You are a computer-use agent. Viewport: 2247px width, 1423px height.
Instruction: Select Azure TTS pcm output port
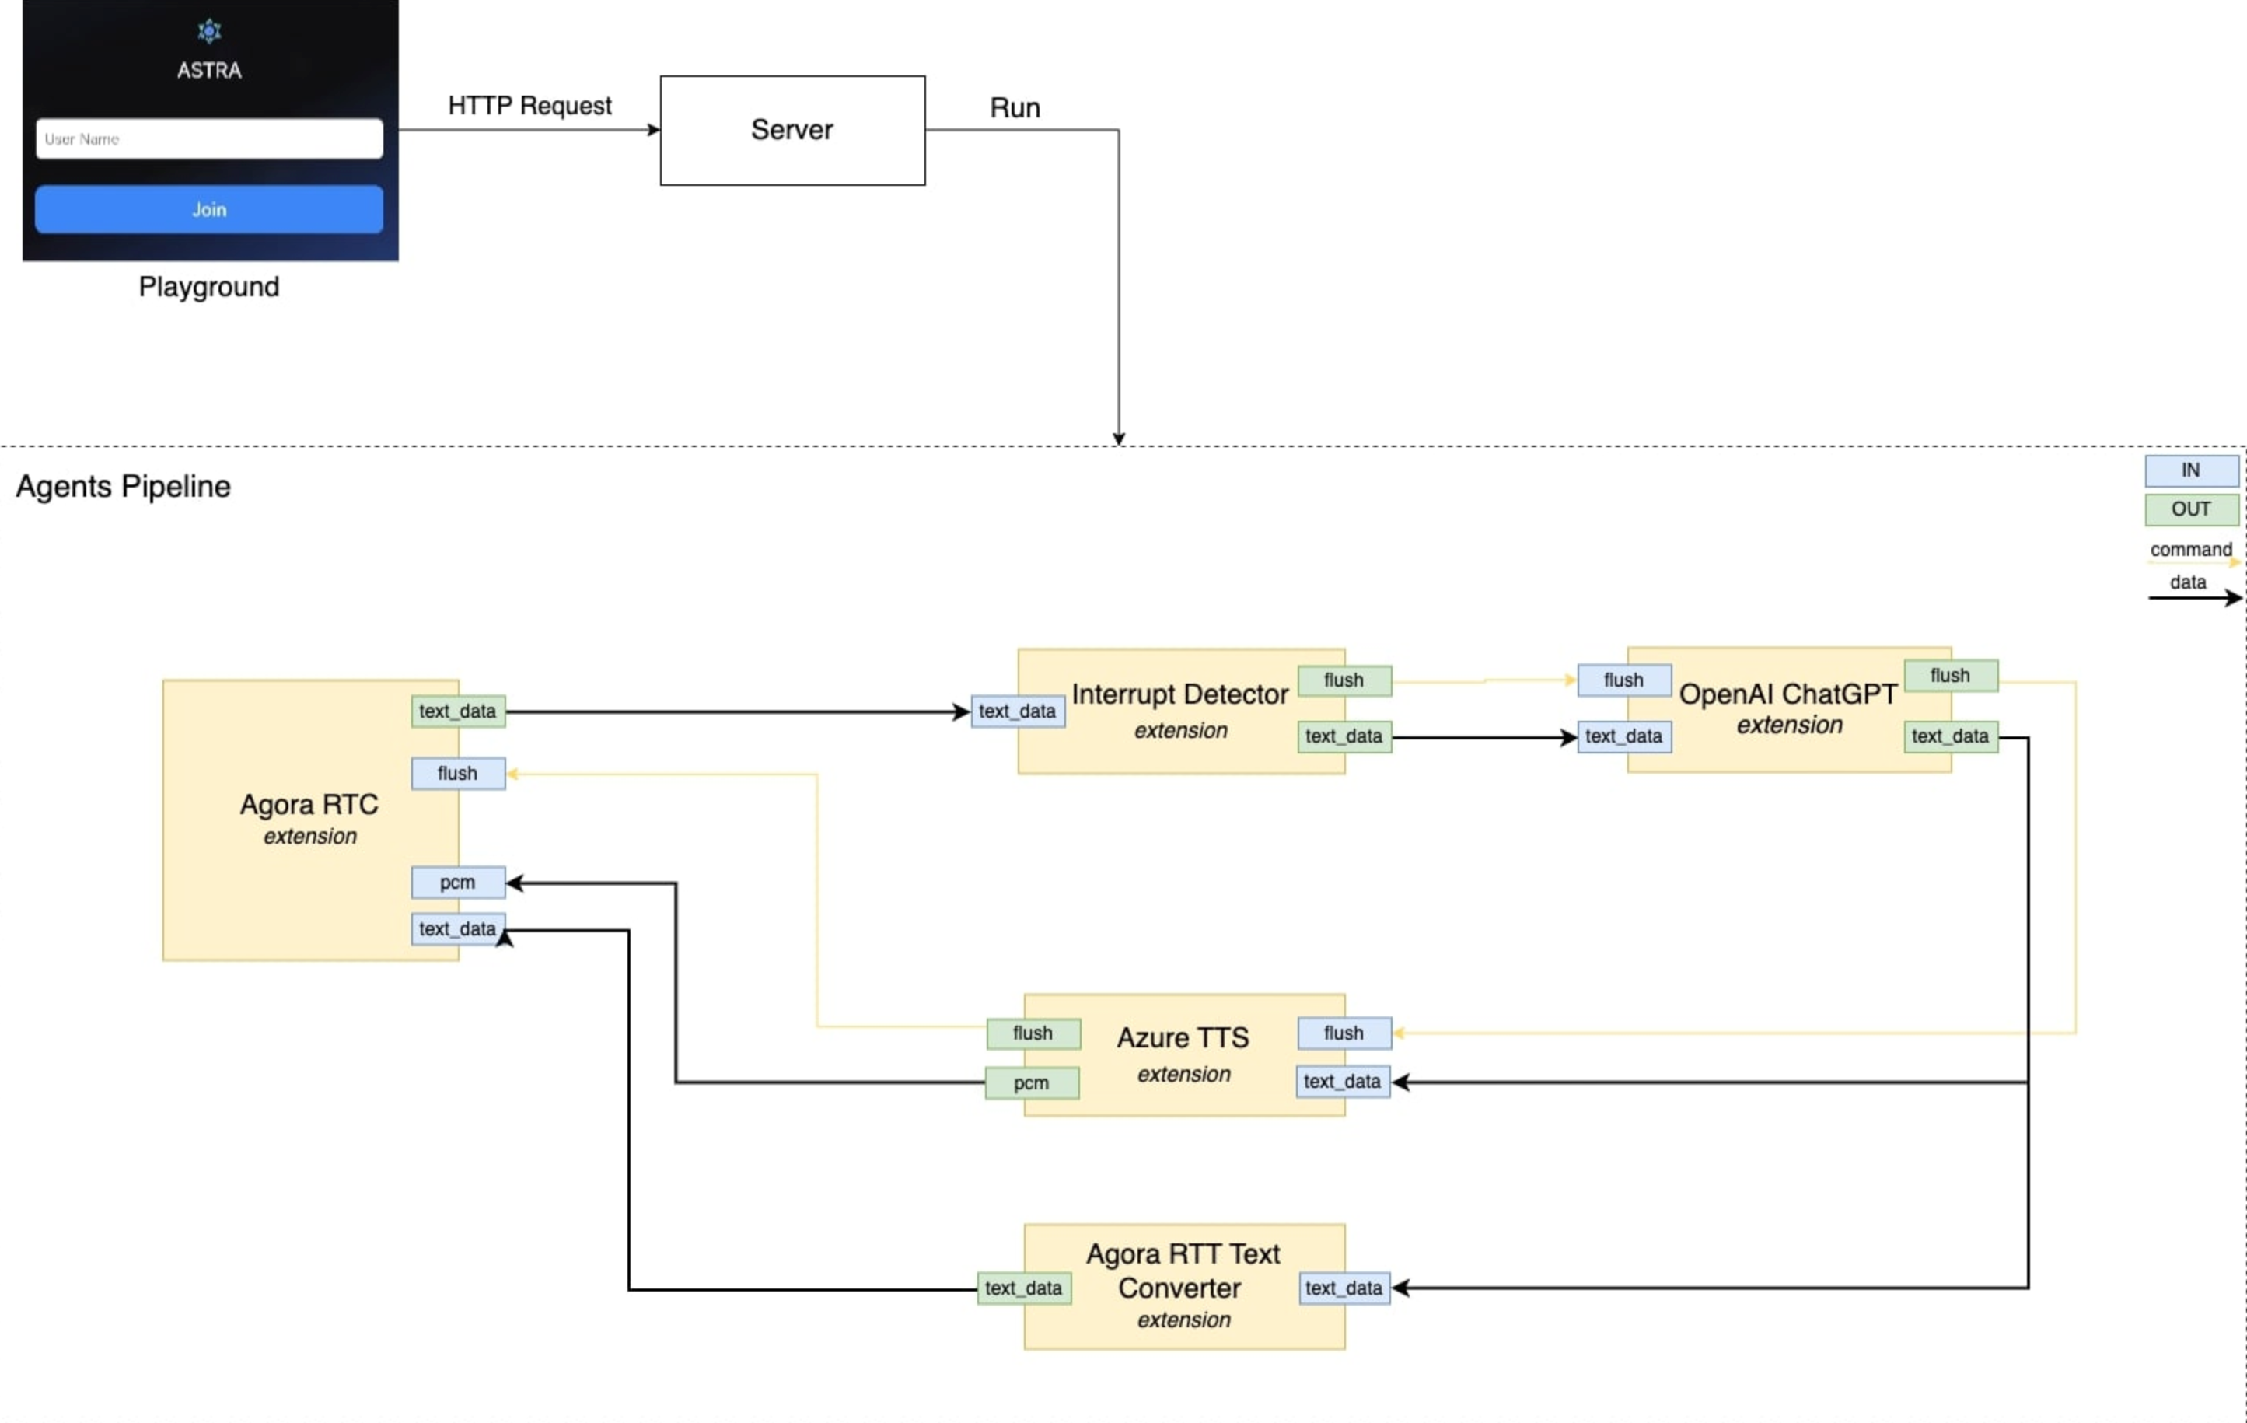click(1031, 1083)
